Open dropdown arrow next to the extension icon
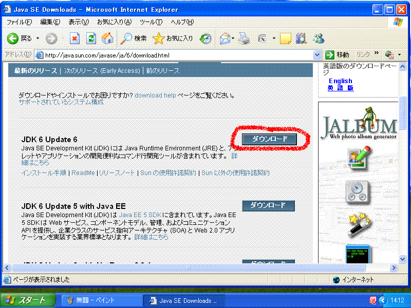411x308 pixels. 400,55
